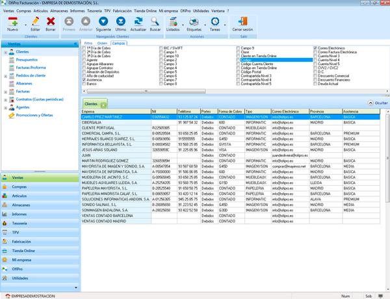Enable the Banco field checkbox

click(x=83, y=84)
